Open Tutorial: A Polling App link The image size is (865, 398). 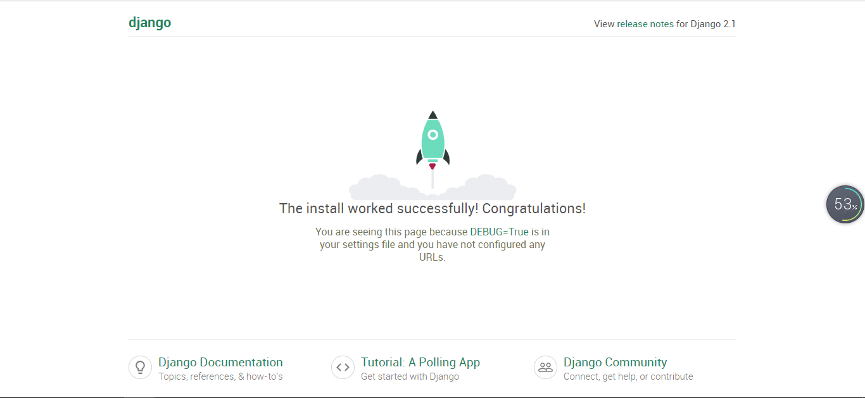[420, 363]
